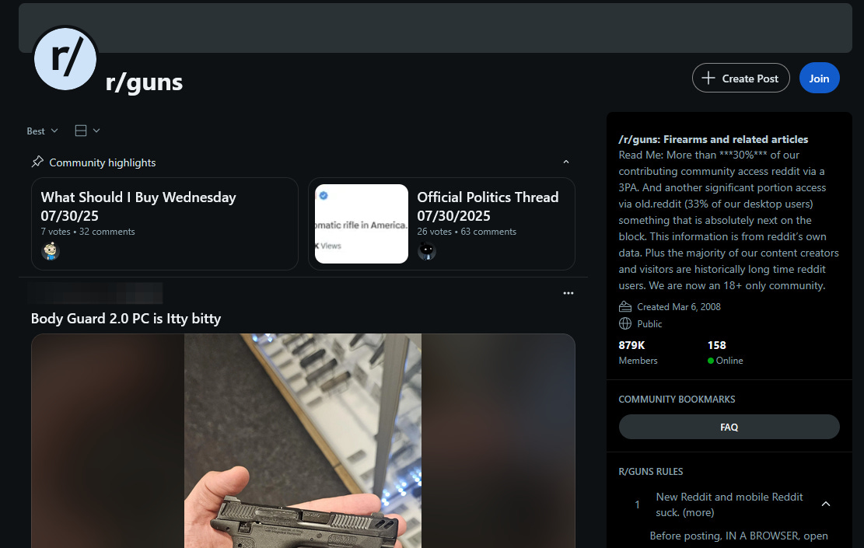864x548 pixels.
Task: Open the Body Guard 2.0 PC post title
Action: point(126,319)
